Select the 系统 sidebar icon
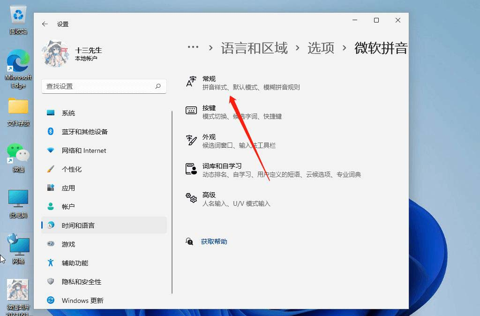This screenshot has height=316, width=480. click(51, 113)
